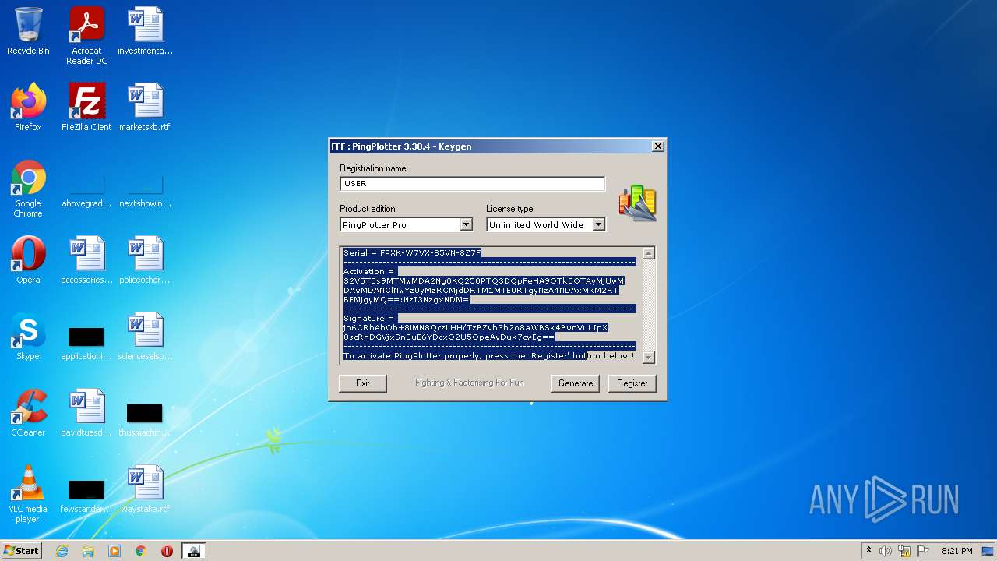Click the 'Registration name' label
This screenshot has width=997, height=561.
click(x=373, y=168)
